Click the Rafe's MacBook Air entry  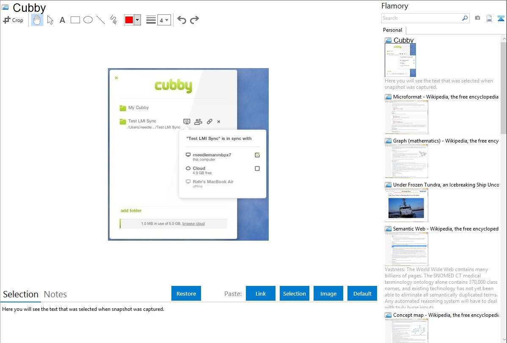click(209, 184)
